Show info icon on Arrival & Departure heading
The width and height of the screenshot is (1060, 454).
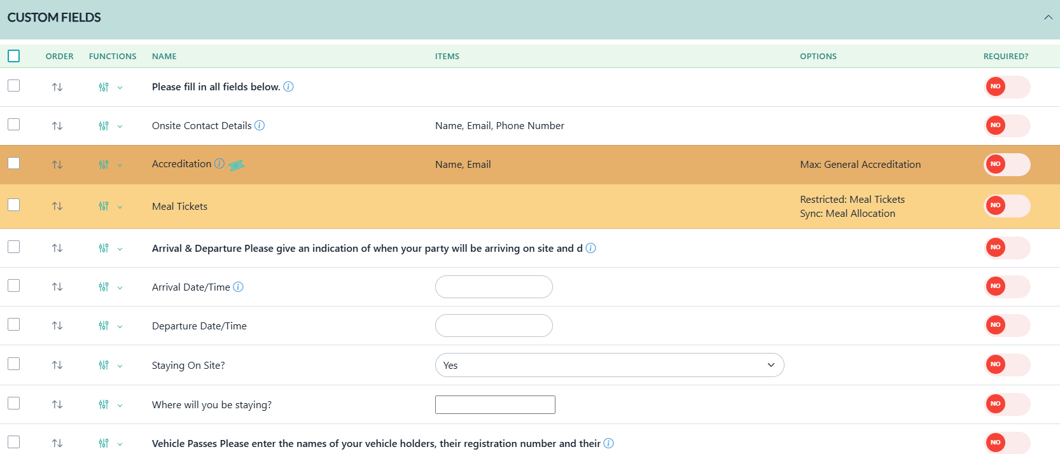point(590,248)
